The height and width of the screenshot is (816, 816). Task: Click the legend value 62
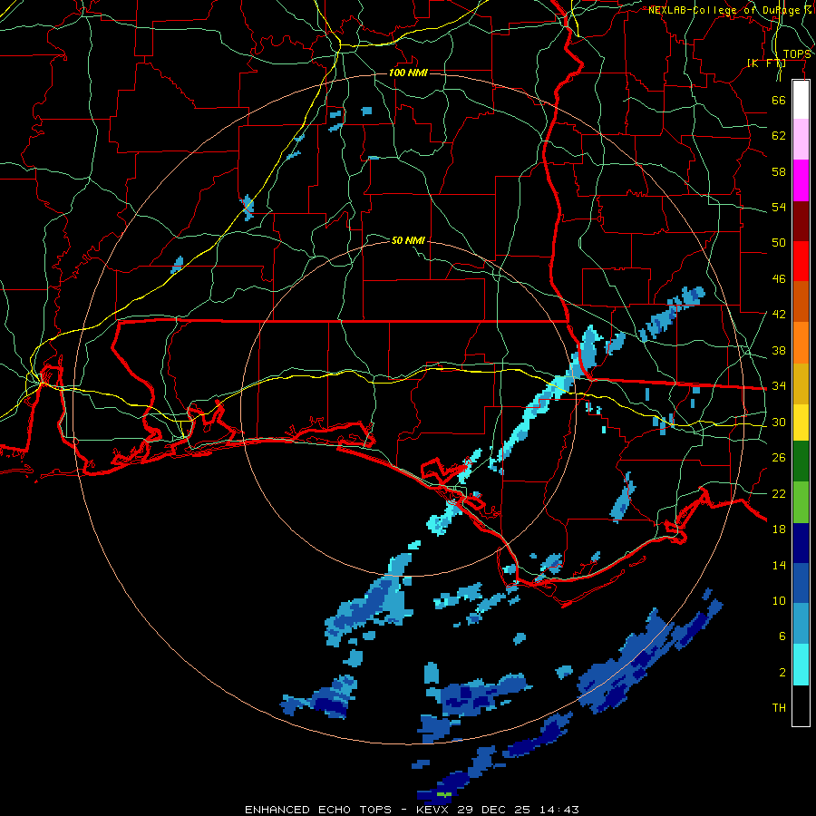pos(779,136)
